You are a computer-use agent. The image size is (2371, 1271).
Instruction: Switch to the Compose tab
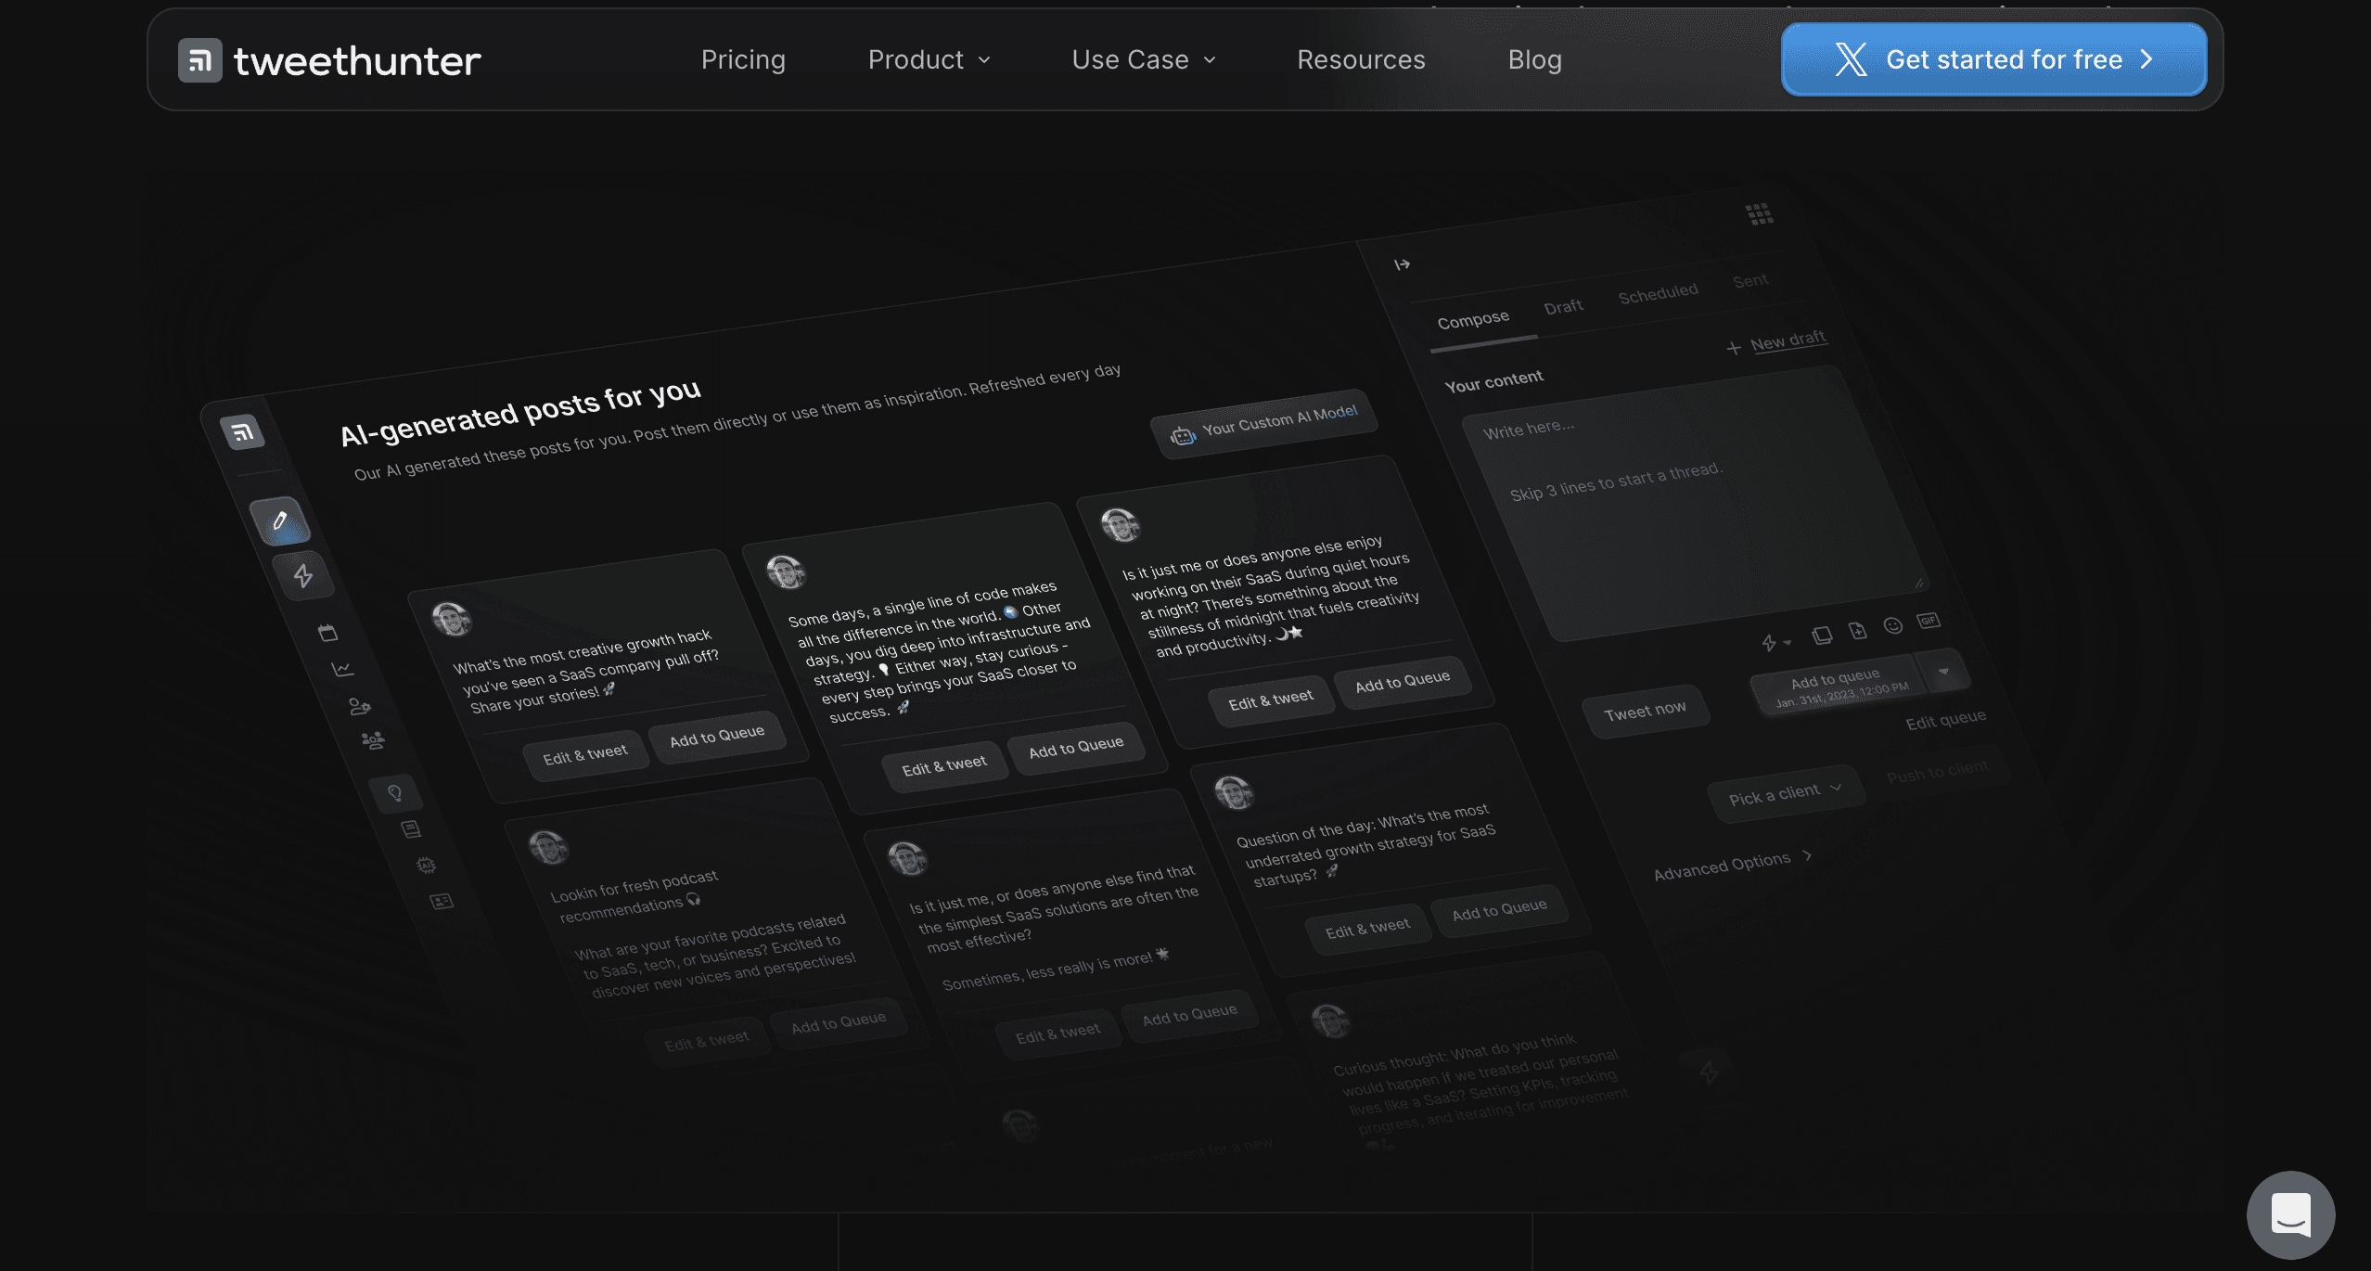[1473, 319]
